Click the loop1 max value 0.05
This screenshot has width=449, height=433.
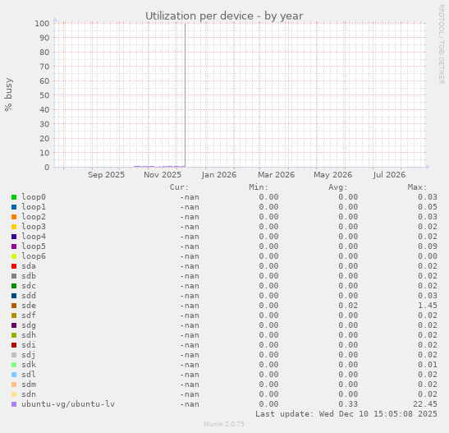tap(428, 207)
